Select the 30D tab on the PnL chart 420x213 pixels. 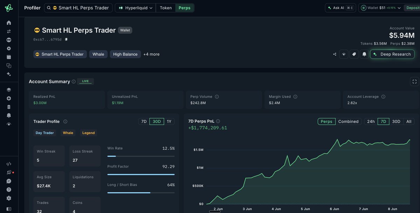click(396, 121)
